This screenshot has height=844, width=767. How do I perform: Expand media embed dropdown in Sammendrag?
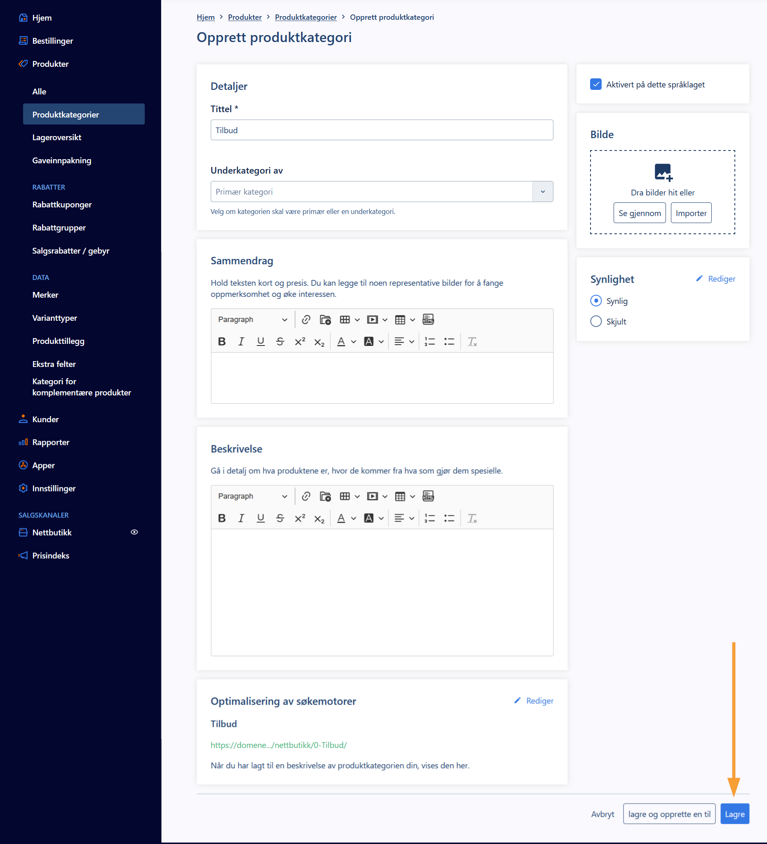click(385, 320)
